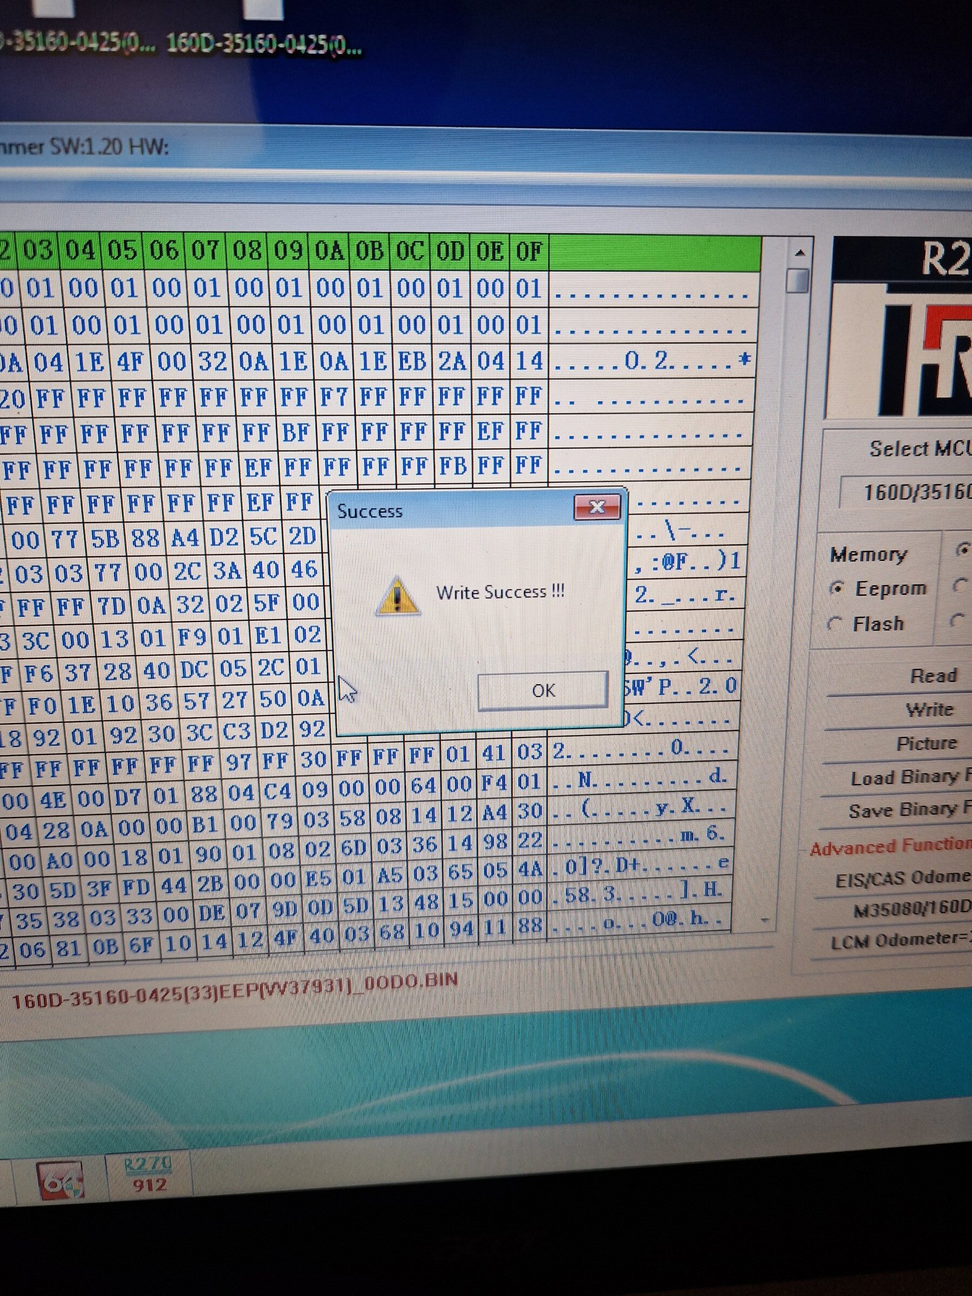
Task: Open the M35080/160D advanced function
Action: coord(912,909)
